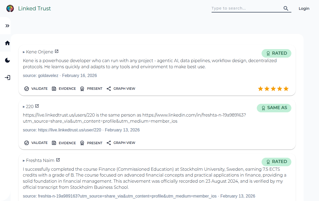Click the sidebar login arrow icon
Image resolution: width=319 pixels, height=201 pixels.
click(7, 78)
